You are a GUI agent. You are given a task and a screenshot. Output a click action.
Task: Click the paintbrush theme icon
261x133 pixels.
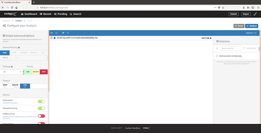tap(255, 14)
